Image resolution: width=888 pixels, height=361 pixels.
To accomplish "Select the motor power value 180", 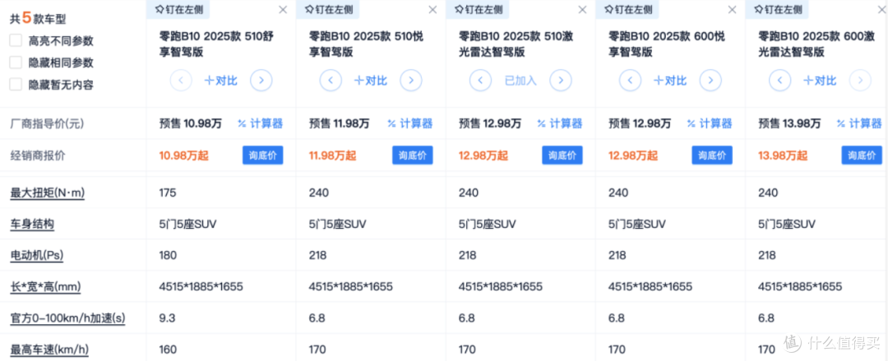I will point(169,255).
